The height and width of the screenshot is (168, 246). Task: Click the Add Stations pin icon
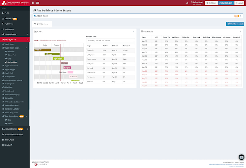click(2, 29)
